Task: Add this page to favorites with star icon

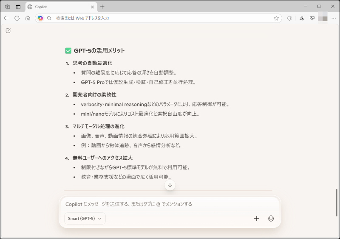Action: [x=276, y=18]
